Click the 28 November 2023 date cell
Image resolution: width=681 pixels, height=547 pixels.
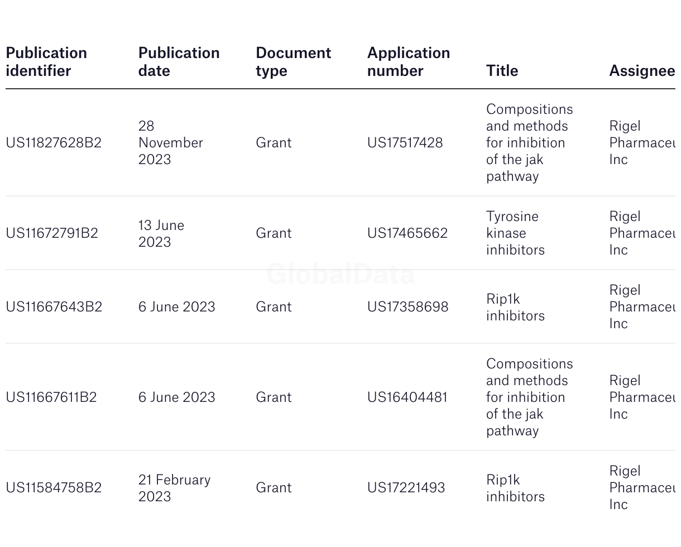pos(170,143)
